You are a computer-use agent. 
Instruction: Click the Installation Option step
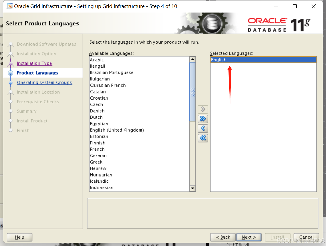[36, 54]
